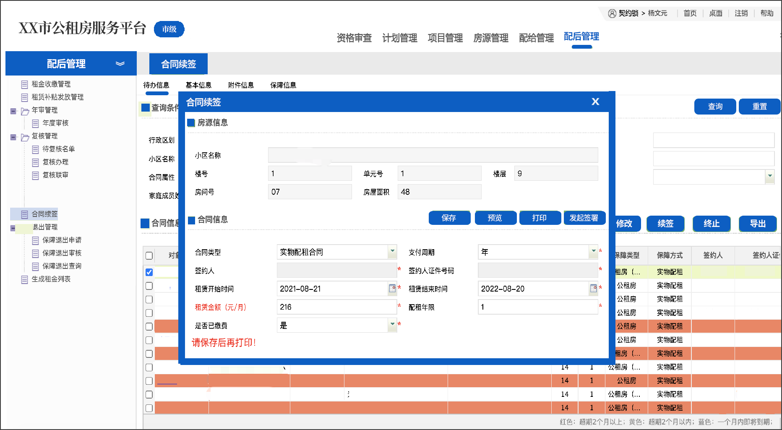
Task: Click the 配租年限 input field
Action: coord(538,307)
